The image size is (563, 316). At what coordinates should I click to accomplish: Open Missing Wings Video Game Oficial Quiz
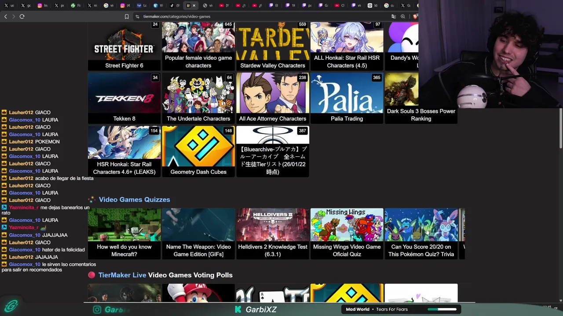click(347, 233)
